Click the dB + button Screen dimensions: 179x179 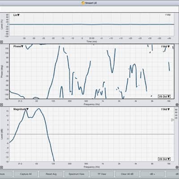[153, 174]
